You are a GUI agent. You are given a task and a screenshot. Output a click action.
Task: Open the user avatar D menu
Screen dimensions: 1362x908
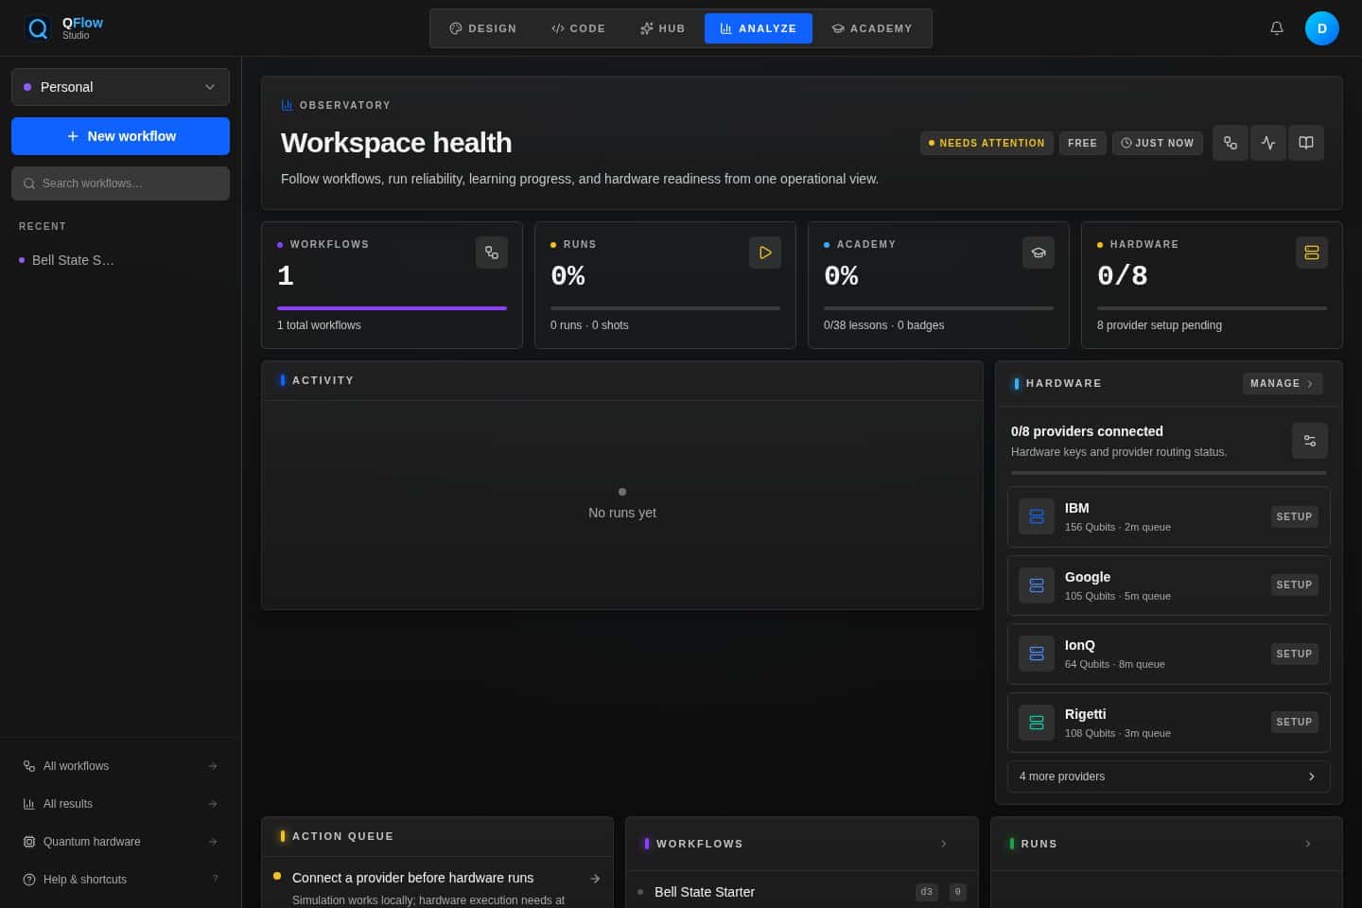[x=1321, y=28]
